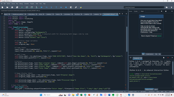Continue debugger execution until next breakpoint

pos(61,7)
